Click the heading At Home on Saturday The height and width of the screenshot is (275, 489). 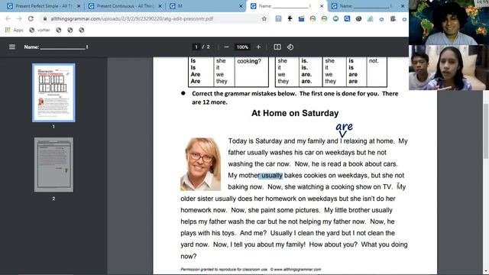[295, 113]
